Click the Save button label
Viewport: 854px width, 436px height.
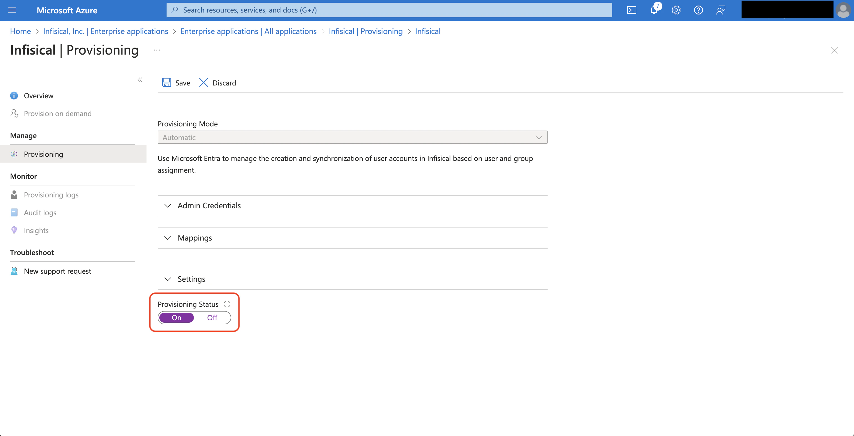183,83
